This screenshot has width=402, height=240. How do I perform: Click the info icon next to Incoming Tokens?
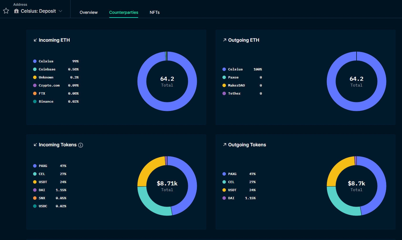pos(81,145)
